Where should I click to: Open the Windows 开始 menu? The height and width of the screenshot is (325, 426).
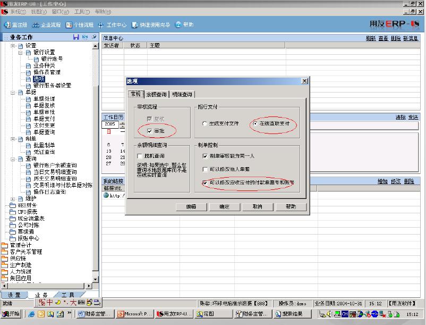(x=11, y=314)
